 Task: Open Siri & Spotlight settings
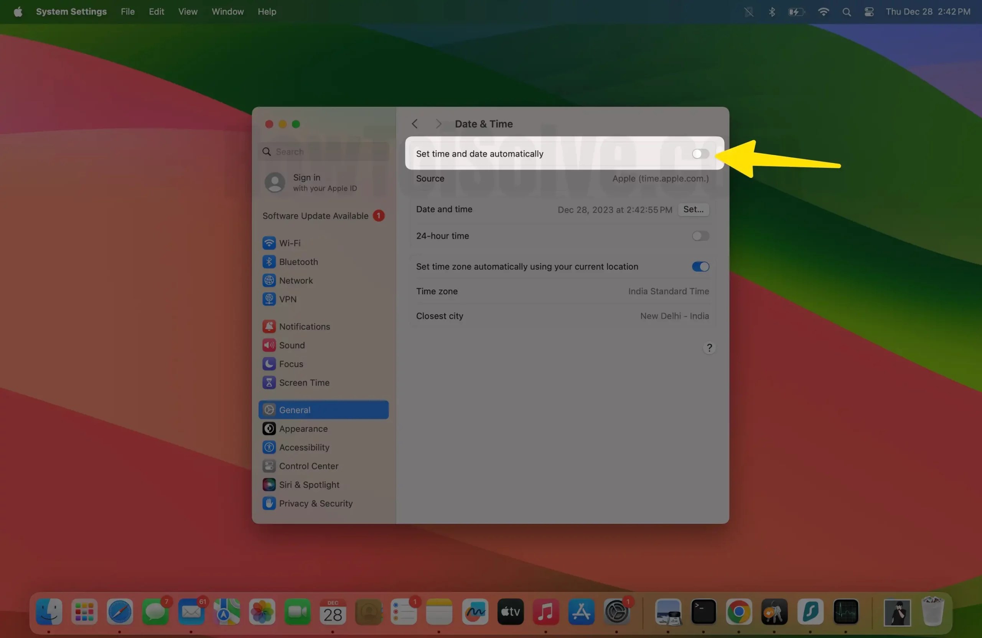[309, 485]
